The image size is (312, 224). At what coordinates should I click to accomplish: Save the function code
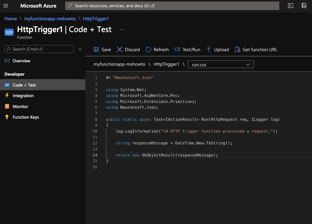point(102,49)
